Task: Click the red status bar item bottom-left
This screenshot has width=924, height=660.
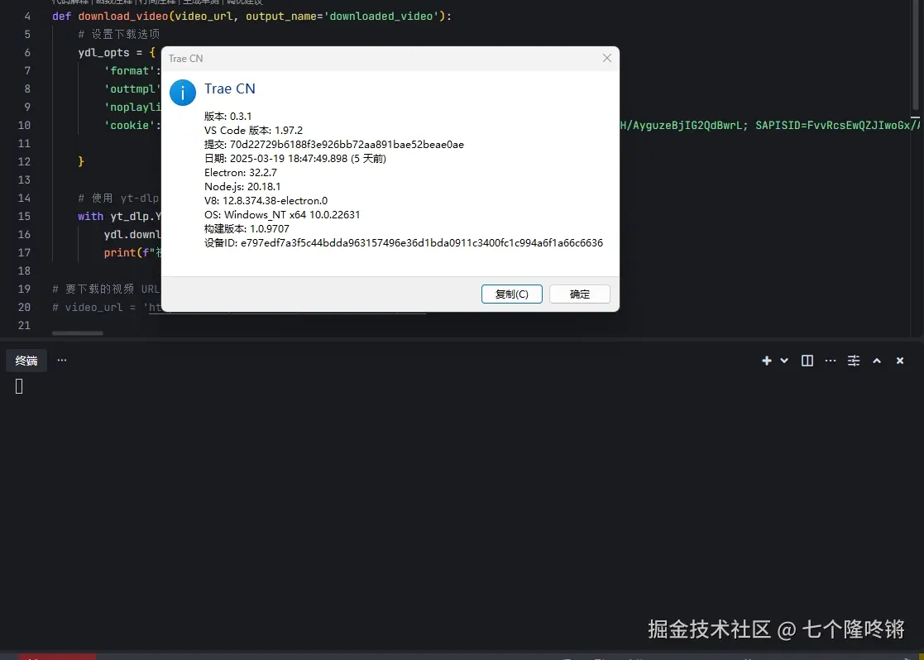Action: tap(56, 657)
